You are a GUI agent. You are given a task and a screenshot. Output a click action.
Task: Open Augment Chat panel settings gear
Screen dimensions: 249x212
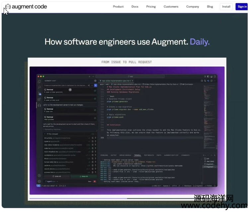tap(95, 81)
